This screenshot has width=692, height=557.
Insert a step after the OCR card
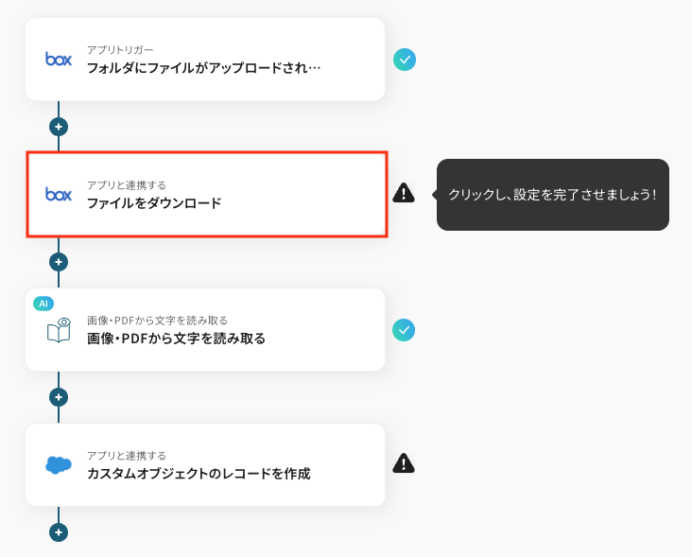59,396
